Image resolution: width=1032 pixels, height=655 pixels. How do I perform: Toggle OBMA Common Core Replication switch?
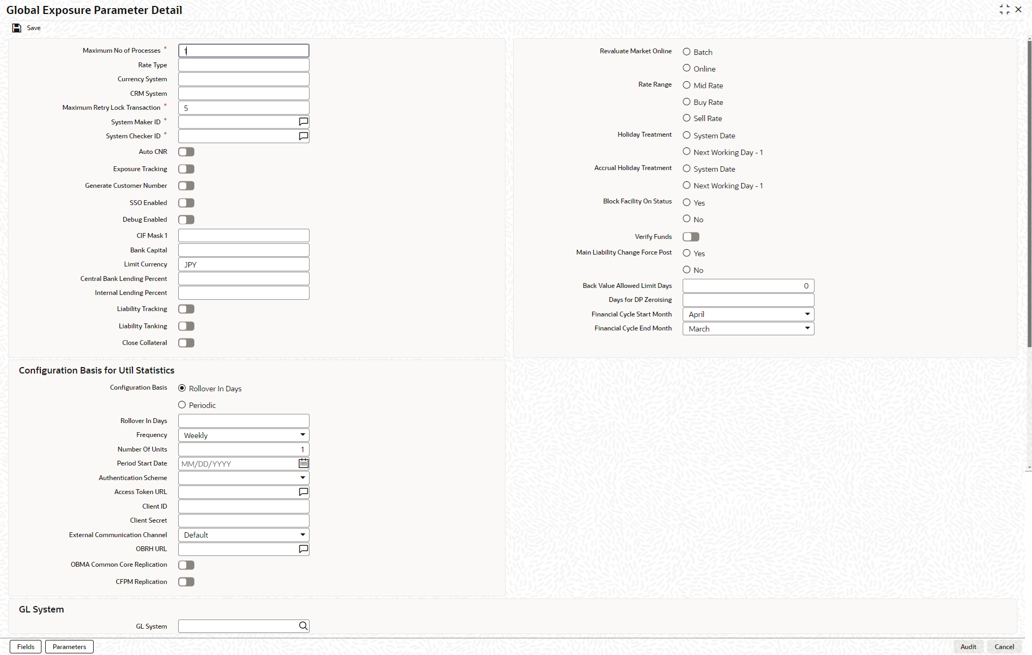pyautogui.click(x=186, y=565)
